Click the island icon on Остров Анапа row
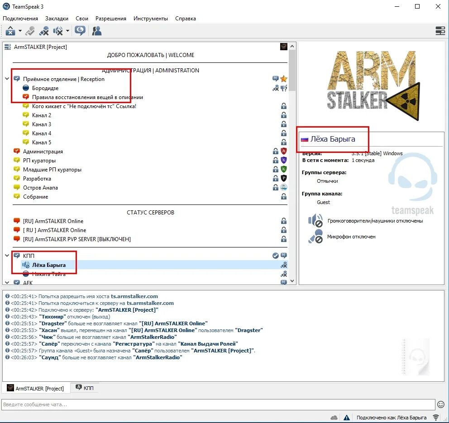449x423 pixels. pyautogui.click(x=284, y=187)
